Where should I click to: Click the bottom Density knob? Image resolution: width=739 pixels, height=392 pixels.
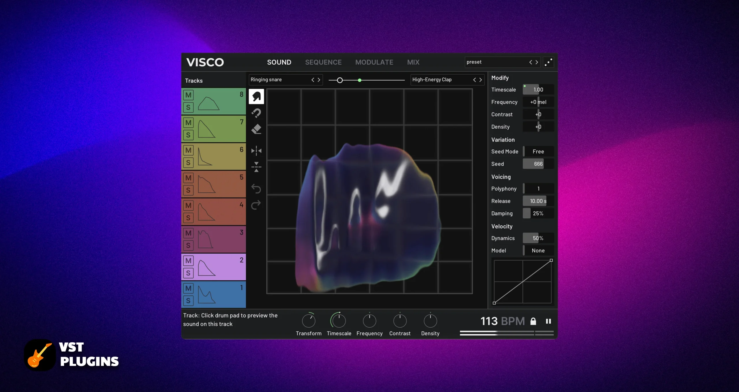tap(430, 321)
